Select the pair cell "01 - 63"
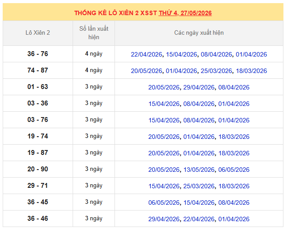The image size is (287, 231). click(x=38, y=87)
